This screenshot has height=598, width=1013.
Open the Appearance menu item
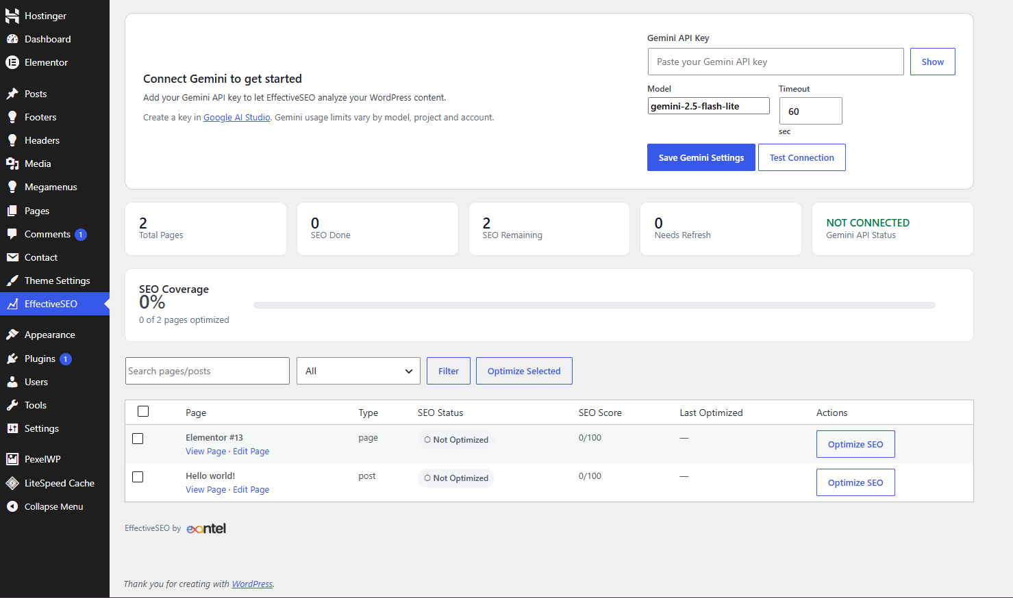pyautogui.click(x=55, y=335)
